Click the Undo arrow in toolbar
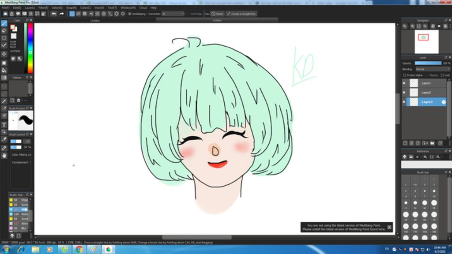Image resolution: width=452 pixels, height=254 pixels. click(54, 14)
